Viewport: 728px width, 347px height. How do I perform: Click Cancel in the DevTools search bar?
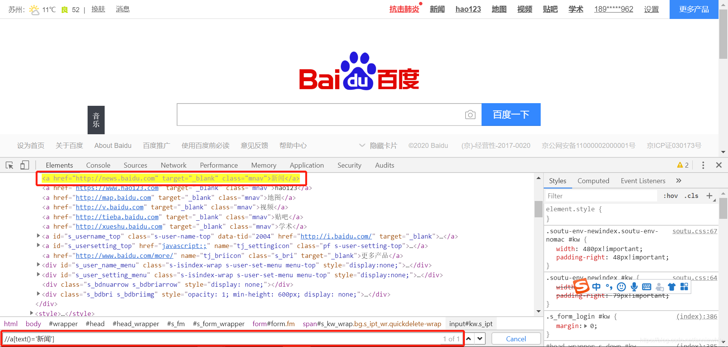[516, 339]
